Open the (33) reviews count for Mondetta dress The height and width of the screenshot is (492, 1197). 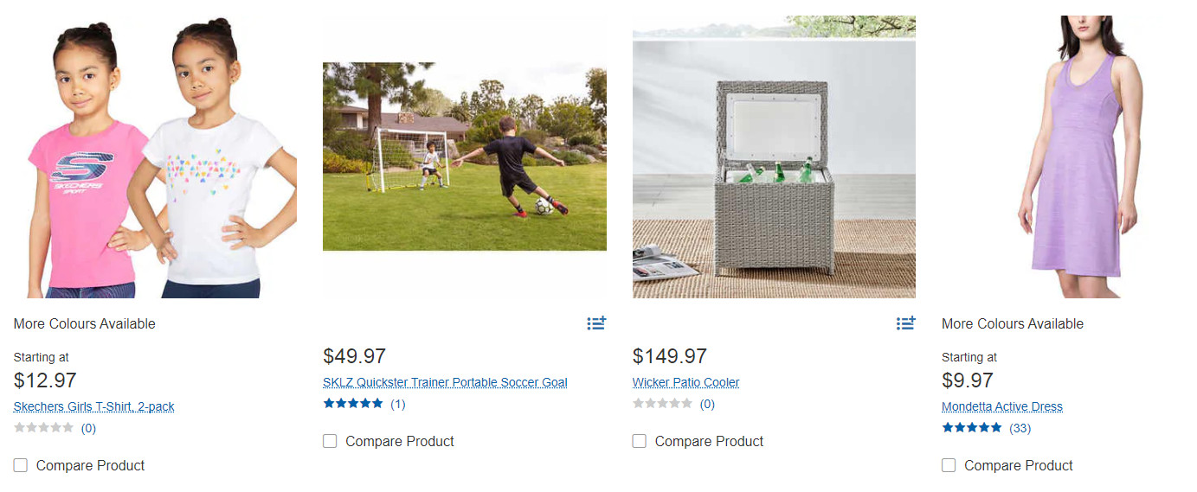tap(1020, 428)
